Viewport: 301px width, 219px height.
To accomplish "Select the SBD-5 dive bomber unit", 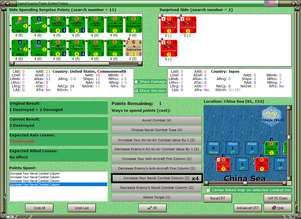I will click(x=20, y=48).
